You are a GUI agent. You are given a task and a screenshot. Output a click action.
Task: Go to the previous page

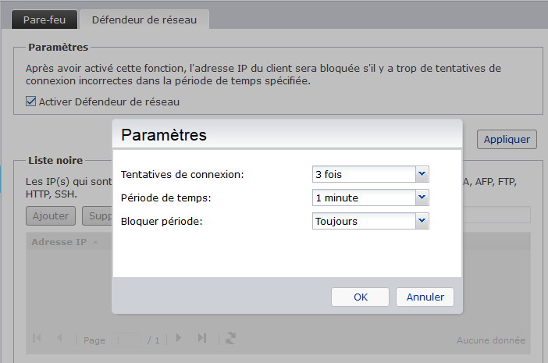59,338
